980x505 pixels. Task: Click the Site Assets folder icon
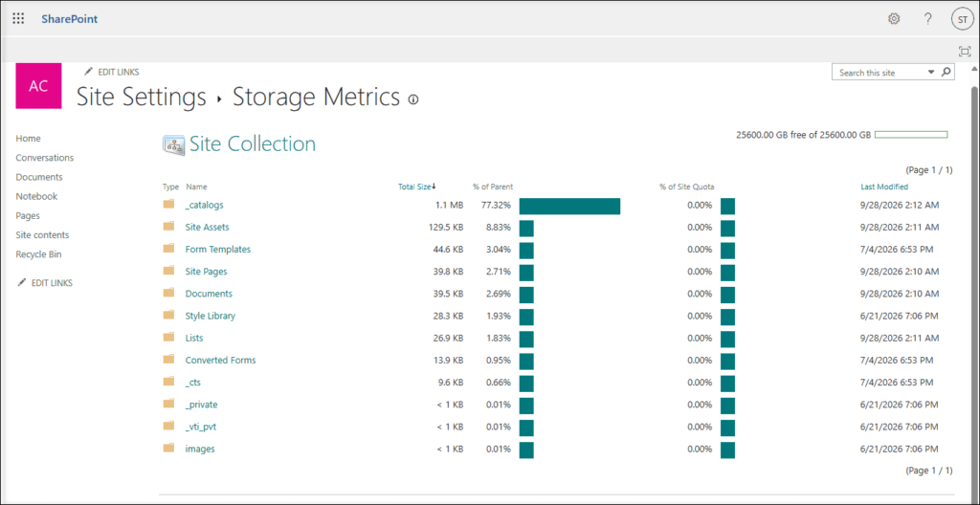coord(168,227)
